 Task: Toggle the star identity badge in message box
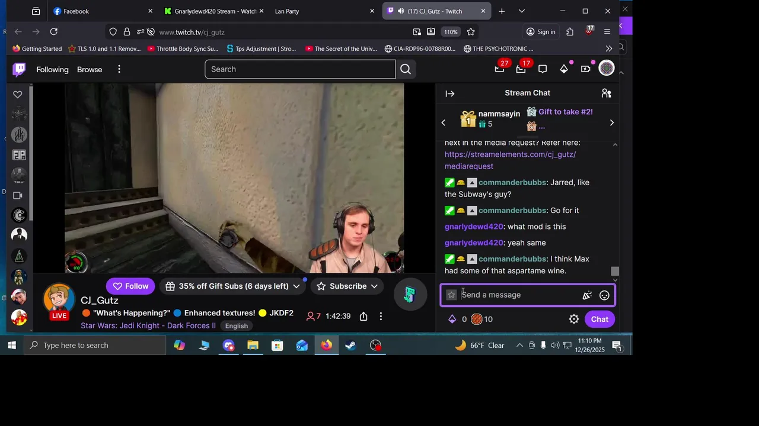(451, 295)
